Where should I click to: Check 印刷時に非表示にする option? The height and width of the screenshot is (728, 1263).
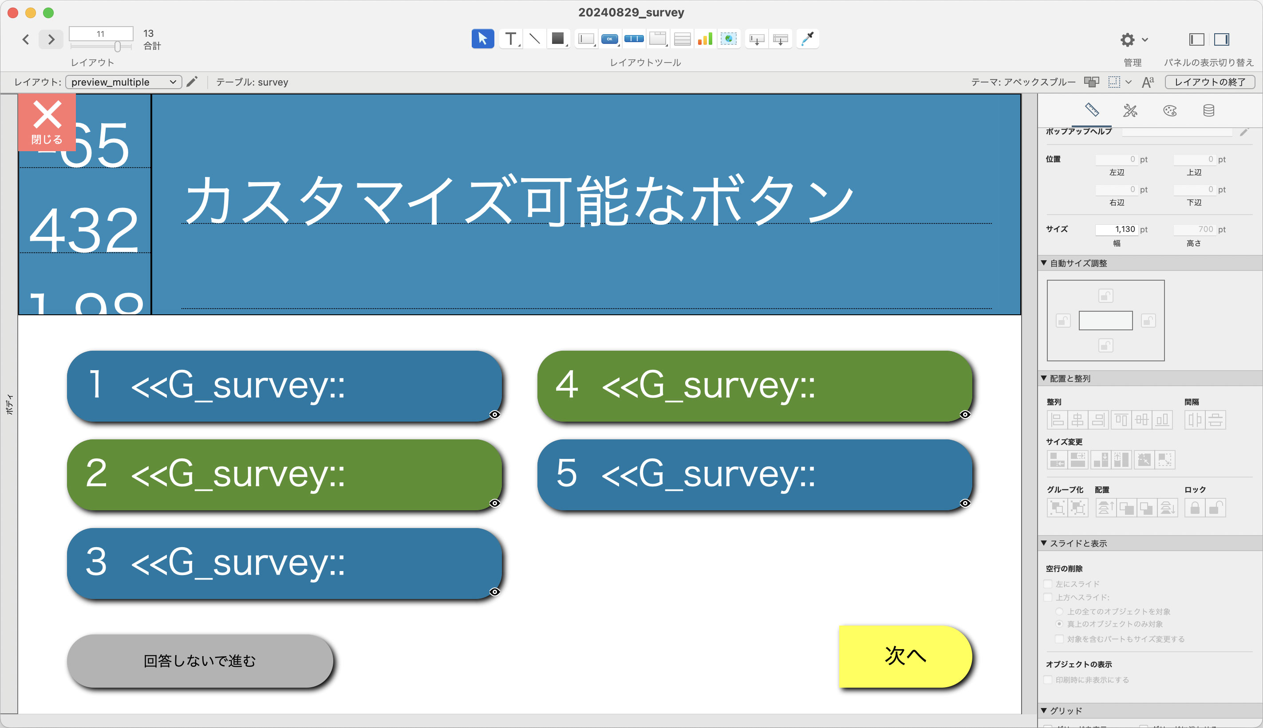point(1048,680)
